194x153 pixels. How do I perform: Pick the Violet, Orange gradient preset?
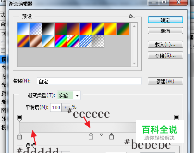[73, 29]
